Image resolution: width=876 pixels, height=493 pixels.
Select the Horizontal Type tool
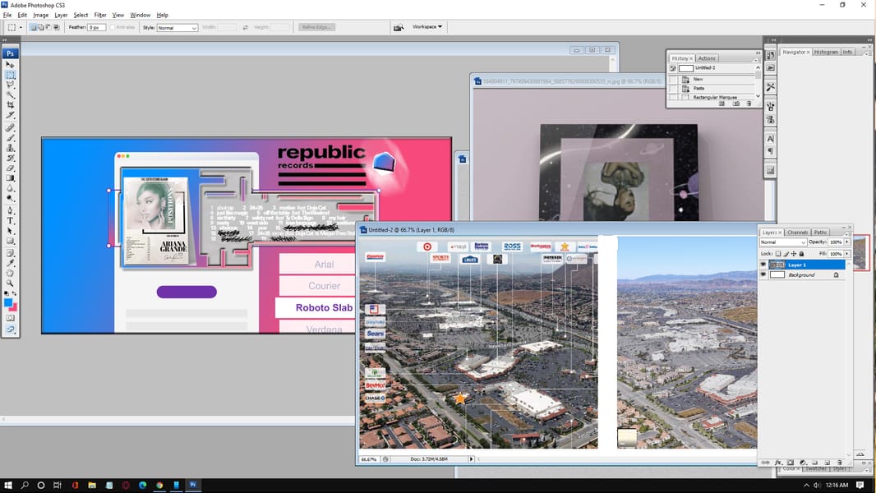pyautogui.click(x=10, y=220)
